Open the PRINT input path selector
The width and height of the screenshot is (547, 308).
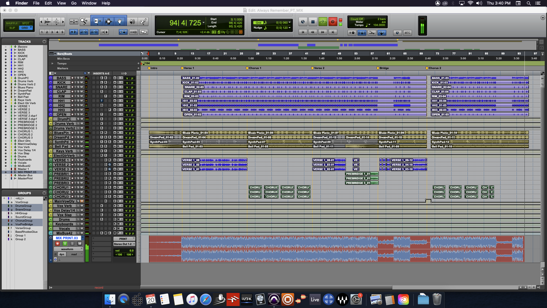(124, 239)
